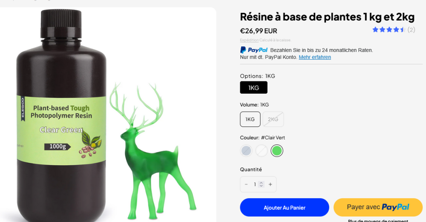Choose the grey color swatch
Image resolution: width=426 pixels, height=222 pixels.
246,150
